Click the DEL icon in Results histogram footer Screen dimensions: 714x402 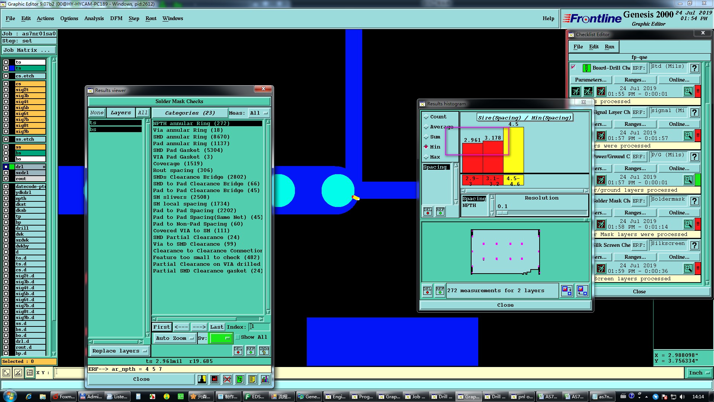coord(427,290)
